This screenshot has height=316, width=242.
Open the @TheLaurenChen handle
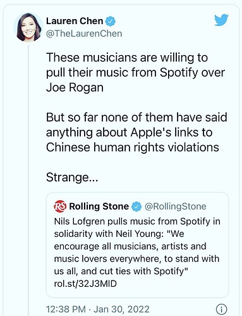tap(84, 34)
